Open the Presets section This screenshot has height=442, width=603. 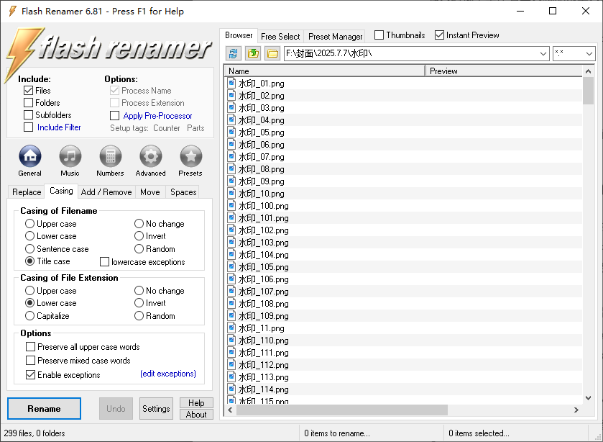pyautogui.click(x=190, y=156)
